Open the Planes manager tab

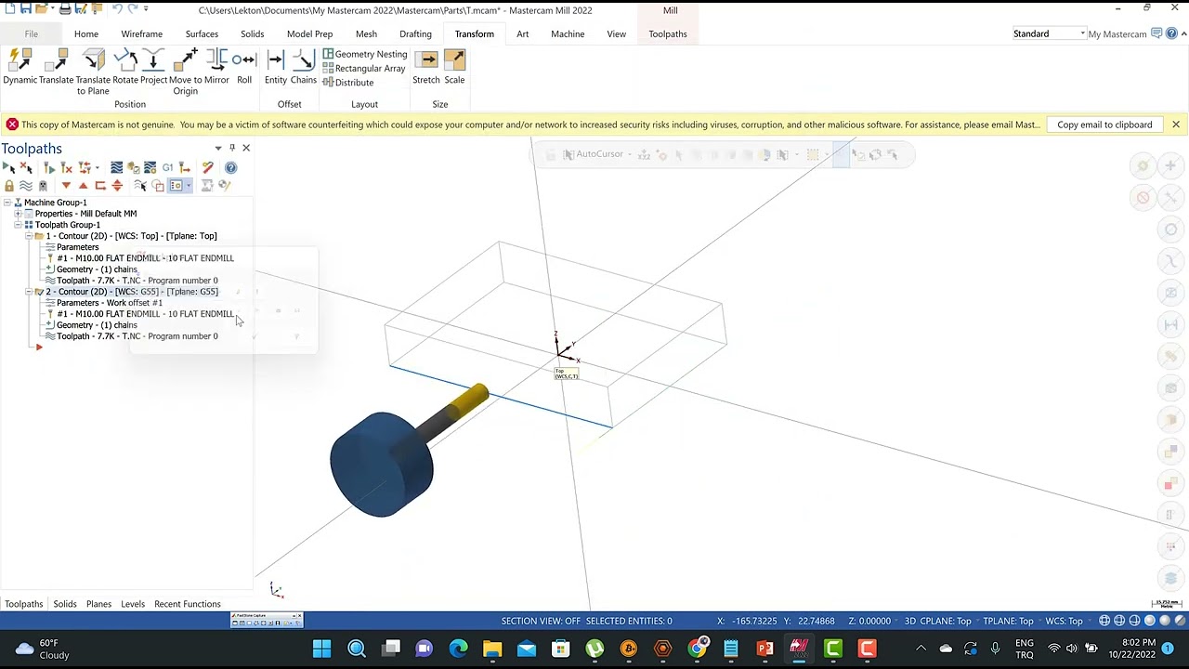click(98, 604)
